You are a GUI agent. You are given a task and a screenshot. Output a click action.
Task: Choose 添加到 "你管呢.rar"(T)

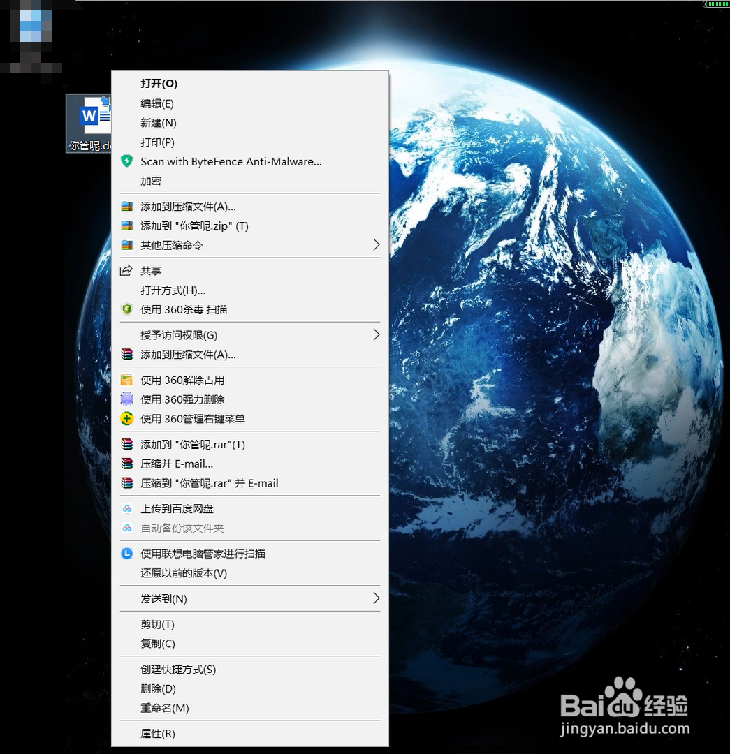[x=250, y=444]
